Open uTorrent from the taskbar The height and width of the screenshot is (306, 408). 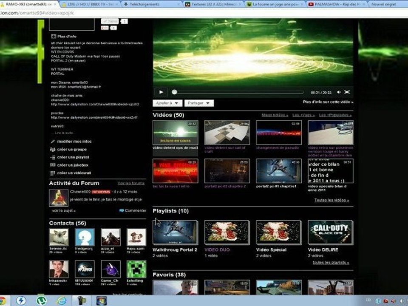coord(41,301)
